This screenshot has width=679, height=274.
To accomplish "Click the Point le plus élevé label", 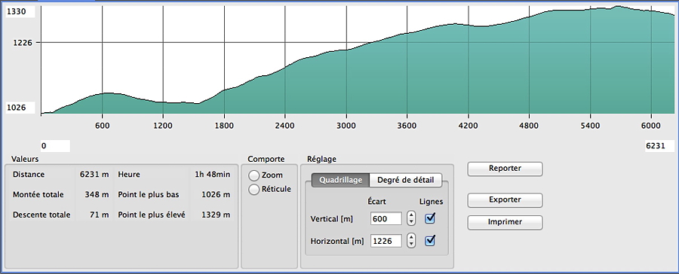I will click(x=152, y=215).
